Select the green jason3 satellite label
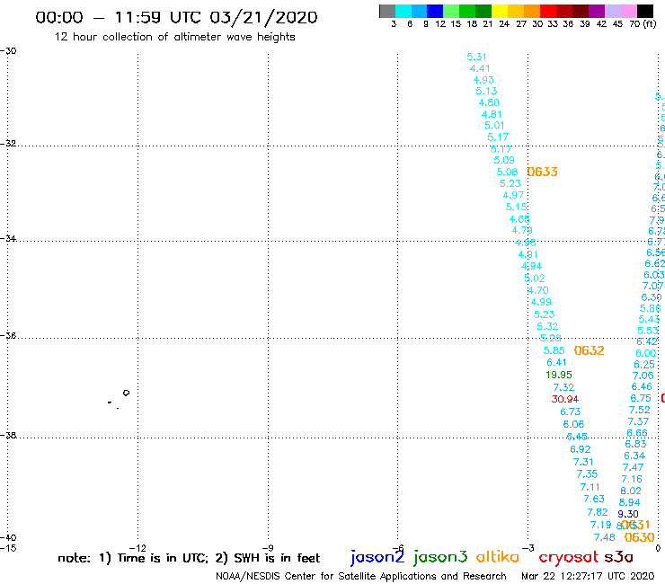This screenshot has width=665, height=584. 440,557
